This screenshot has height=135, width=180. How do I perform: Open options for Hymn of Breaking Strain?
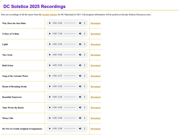click(85, 86)
